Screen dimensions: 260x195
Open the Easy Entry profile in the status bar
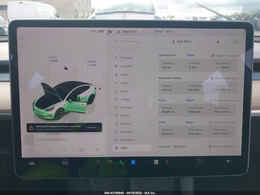click(x=127, y=32)
